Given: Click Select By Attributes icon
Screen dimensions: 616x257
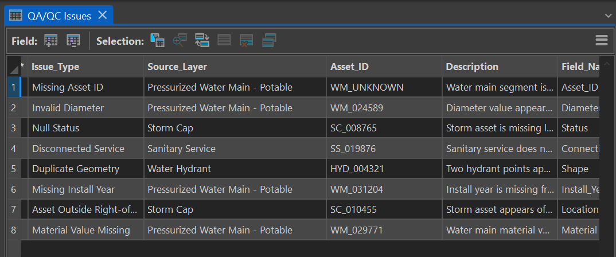Looking at the screenshot, I should (157, 41).
